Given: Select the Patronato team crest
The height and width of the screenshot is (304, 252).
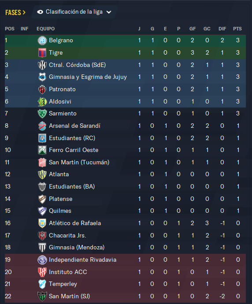Looking at the screenshot, I should click(x=42, y=89).
